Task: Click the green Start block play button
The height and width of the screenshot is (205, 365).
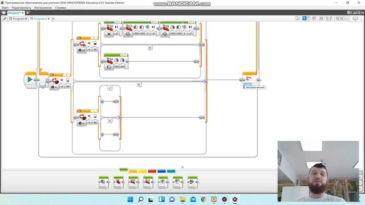Action: coord(30,80)
